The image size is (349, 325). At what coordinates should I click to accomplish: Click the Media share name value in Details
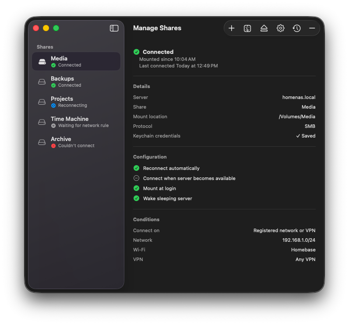click(x=308, y=107)
